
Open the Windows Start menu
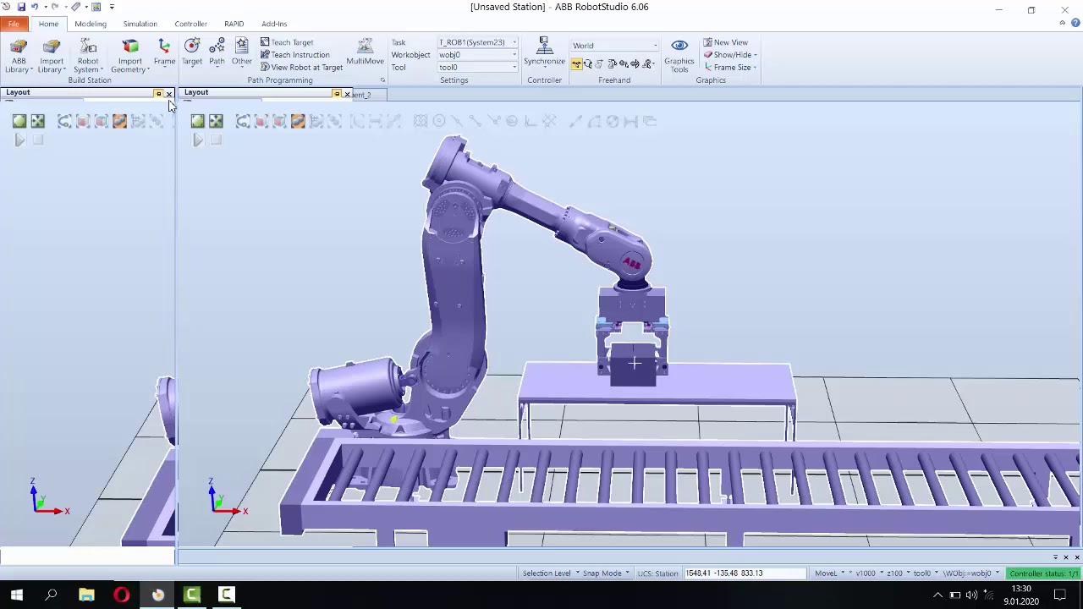point(17,595)
